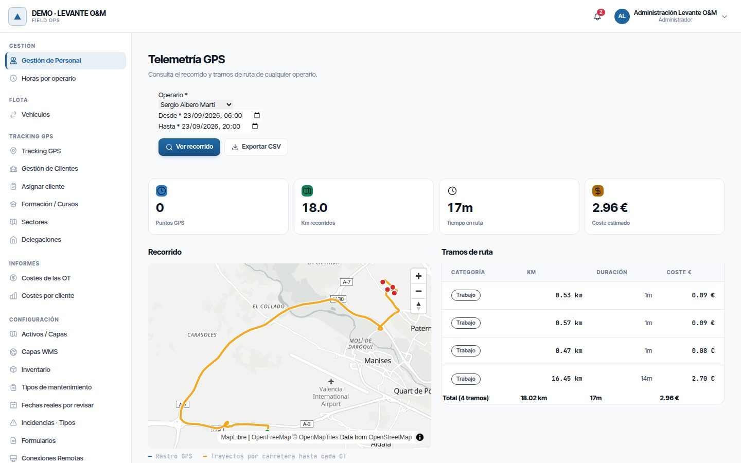Click the Incidencias · Tipos warning icon
741x463 pixels.
13,423
